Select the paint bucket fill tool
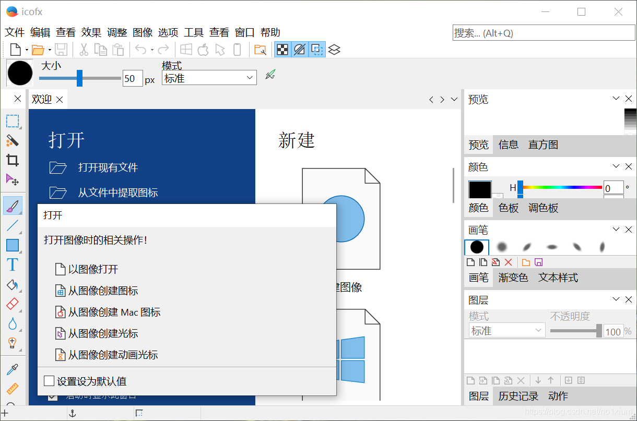Viewport: 637px width, 421px height. [13, 284]
